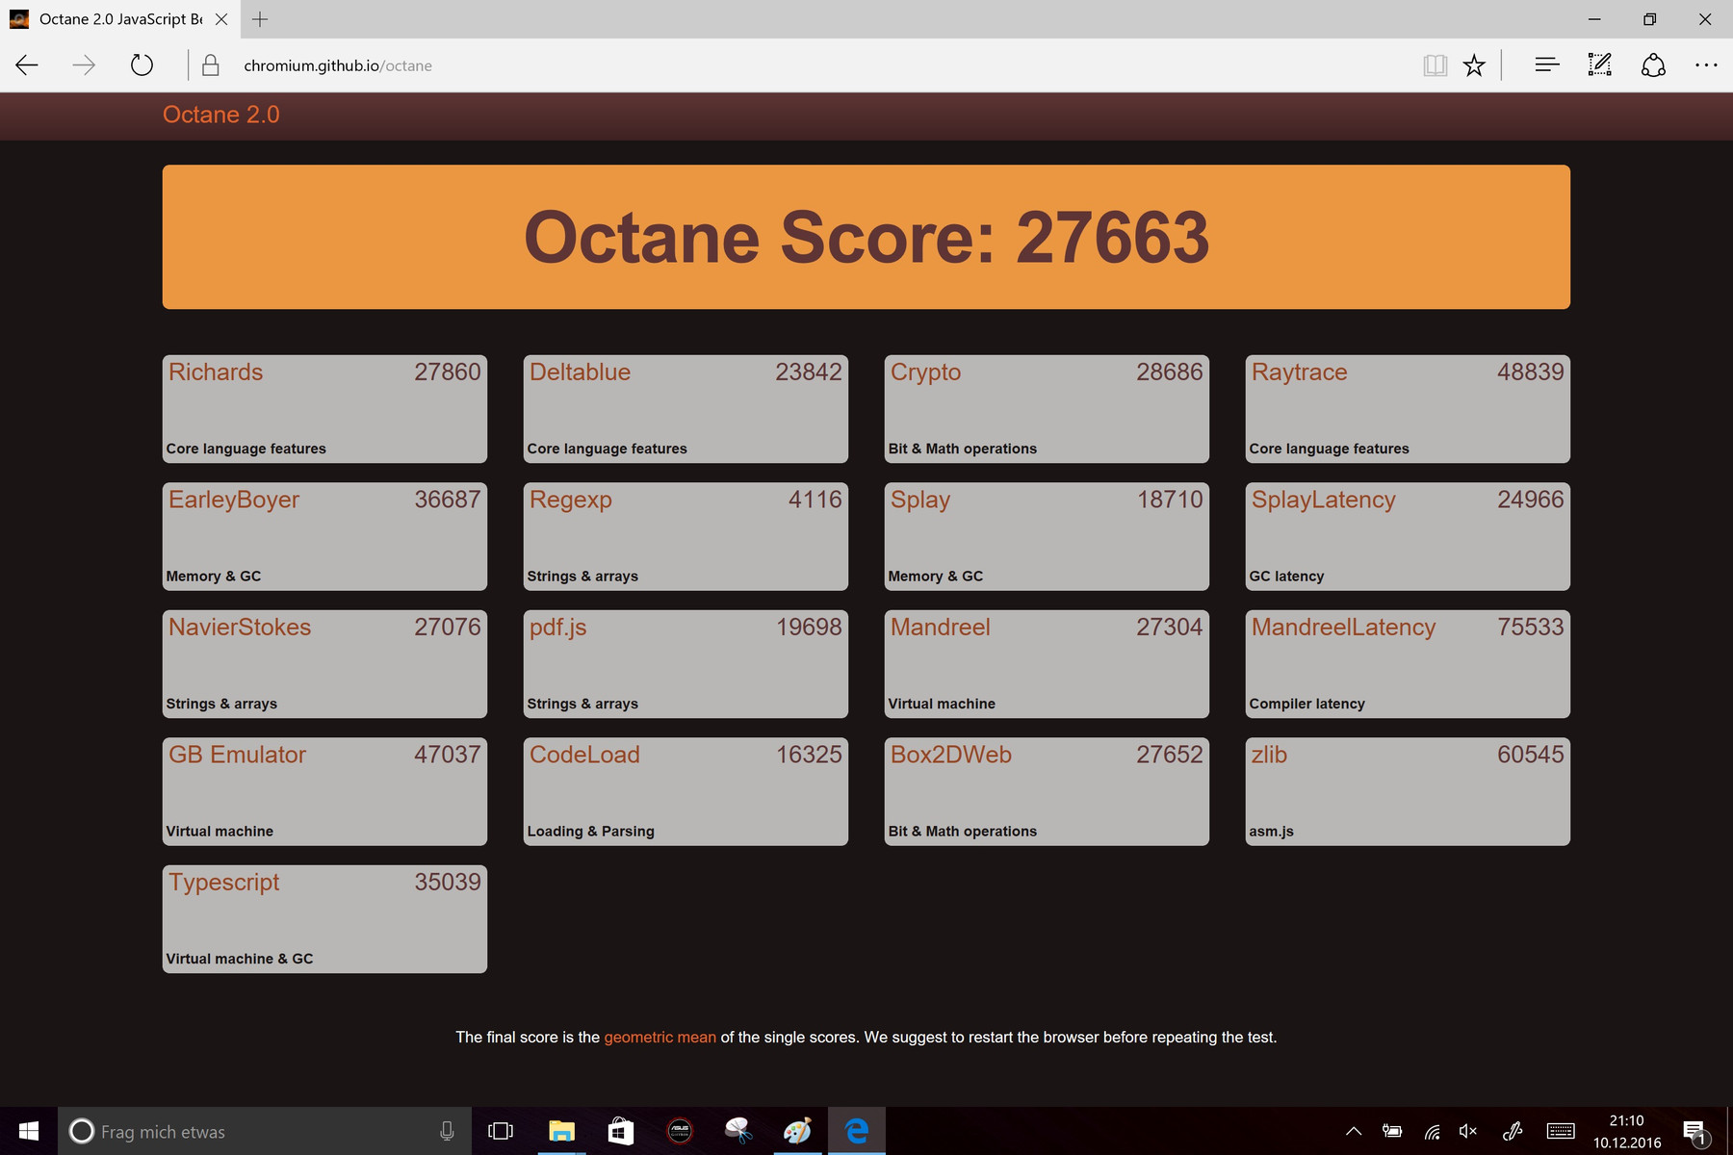1733x1155 pixels.
Task: Open Task View from the taskbar
Action: 501,1131
